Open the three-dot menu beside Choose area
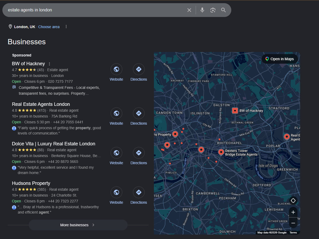 tap(66, 27)
